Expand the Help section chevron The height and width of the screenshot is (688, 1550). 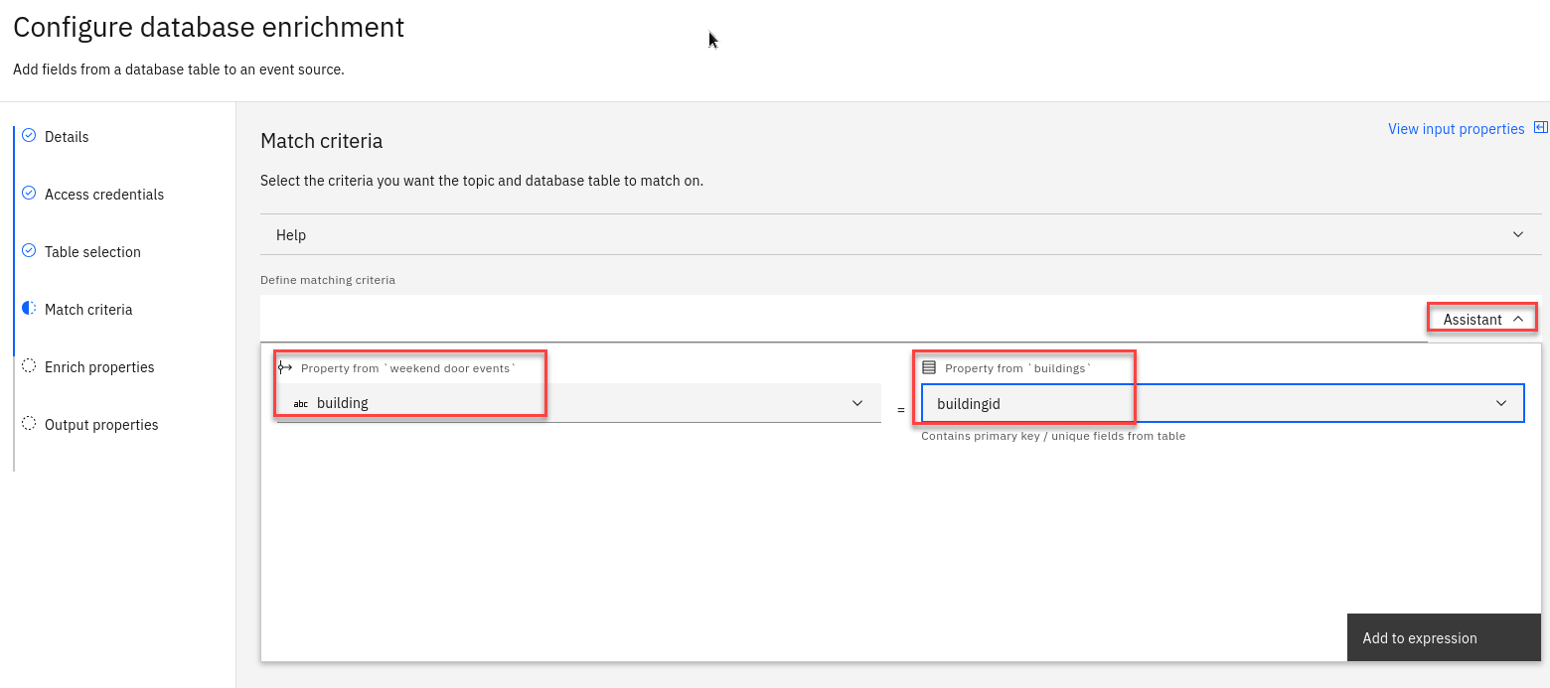1517,235
